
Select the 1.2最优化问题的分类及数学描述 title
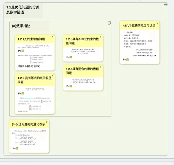[23, 10]
